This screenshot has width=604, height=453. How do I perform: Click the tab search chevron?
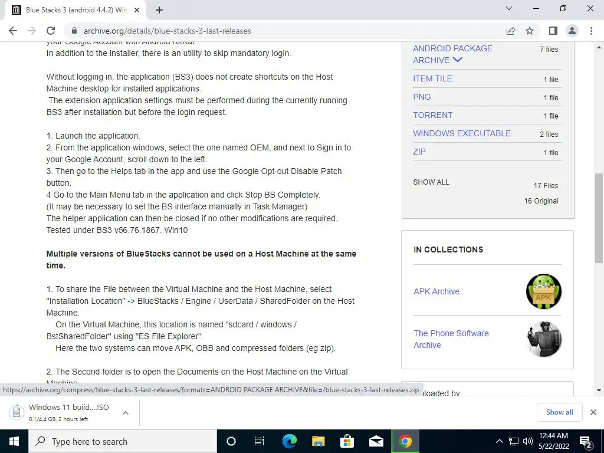(509, 8)
